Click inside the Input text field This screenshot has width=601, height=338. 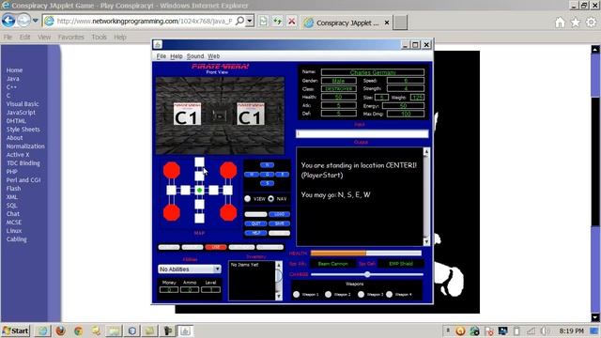pyautogui.click(x=362, y=133)
